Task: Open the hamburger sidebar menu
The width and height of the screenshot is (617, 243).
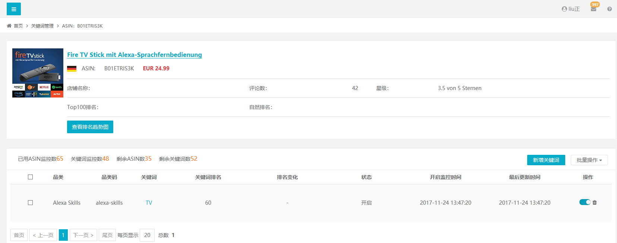Action: (x=14, y=9)
